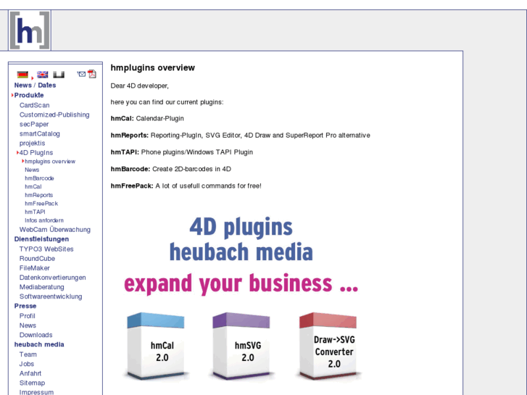Image resolution: width=527 pixels, height=395 pixels.
Task: Open hmFreePack submenu entry
Action: point(41,204)
